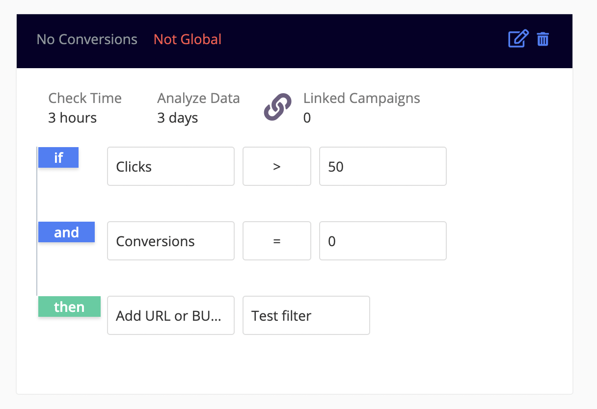The height and width of the screenshot is (409, 597).
Task: Open the Clicks metric dropdown
Action: (170, 166)
